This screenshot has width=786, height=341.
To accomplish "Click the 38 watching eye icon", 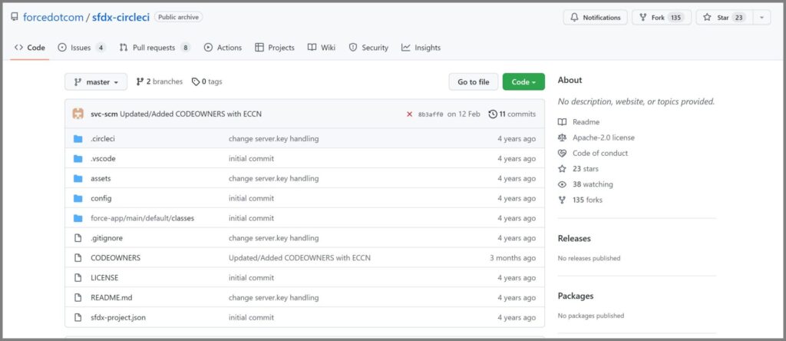I will click(x=563, y=184).
